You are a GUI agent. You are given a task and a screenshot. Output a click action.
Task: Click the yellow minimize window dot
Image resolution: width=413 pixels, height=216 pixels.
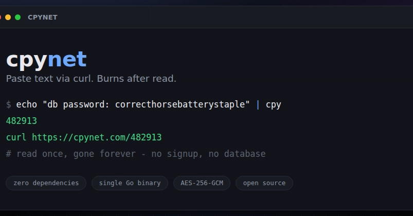point(8,17)
